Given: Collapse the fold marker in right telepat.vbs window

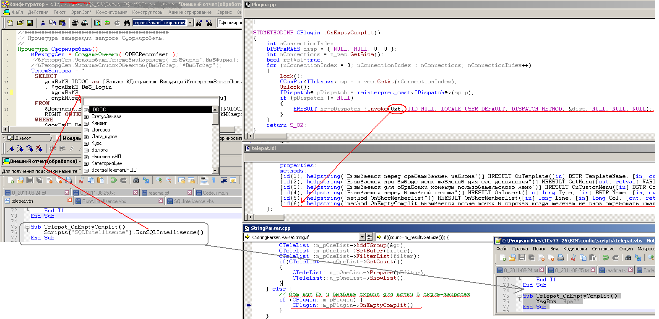Looking at the screenshot, I should click(519, 296).
